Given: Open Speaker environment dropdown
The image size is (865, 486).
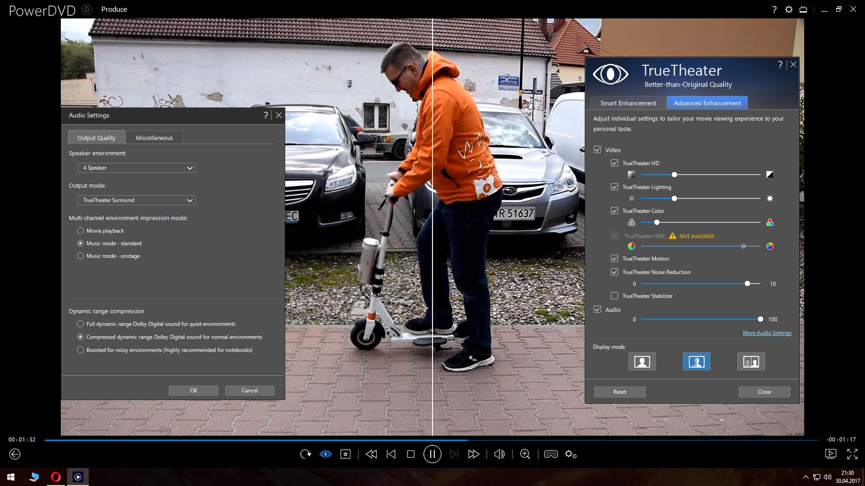Looking at the screenshot, I should click(136, 168).
